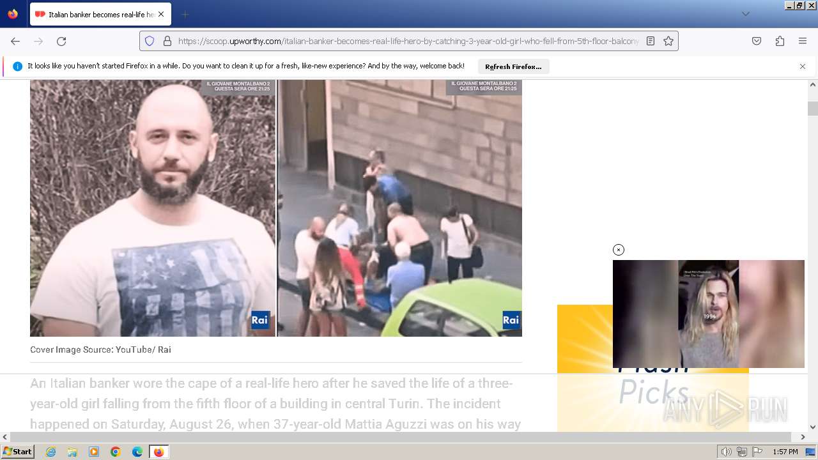
Task: Launch Microsoft Edge from the taskbar
Action: click(x=137, y=452)
